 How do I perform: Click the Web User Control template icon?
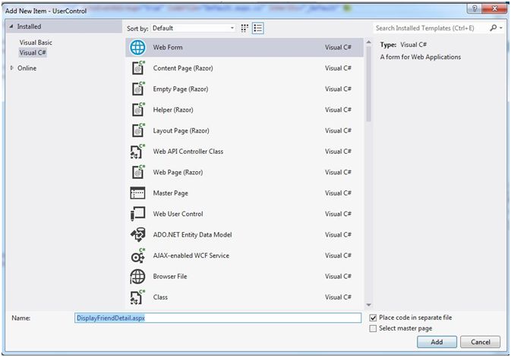pyautogui.click(x=137, y=214)
